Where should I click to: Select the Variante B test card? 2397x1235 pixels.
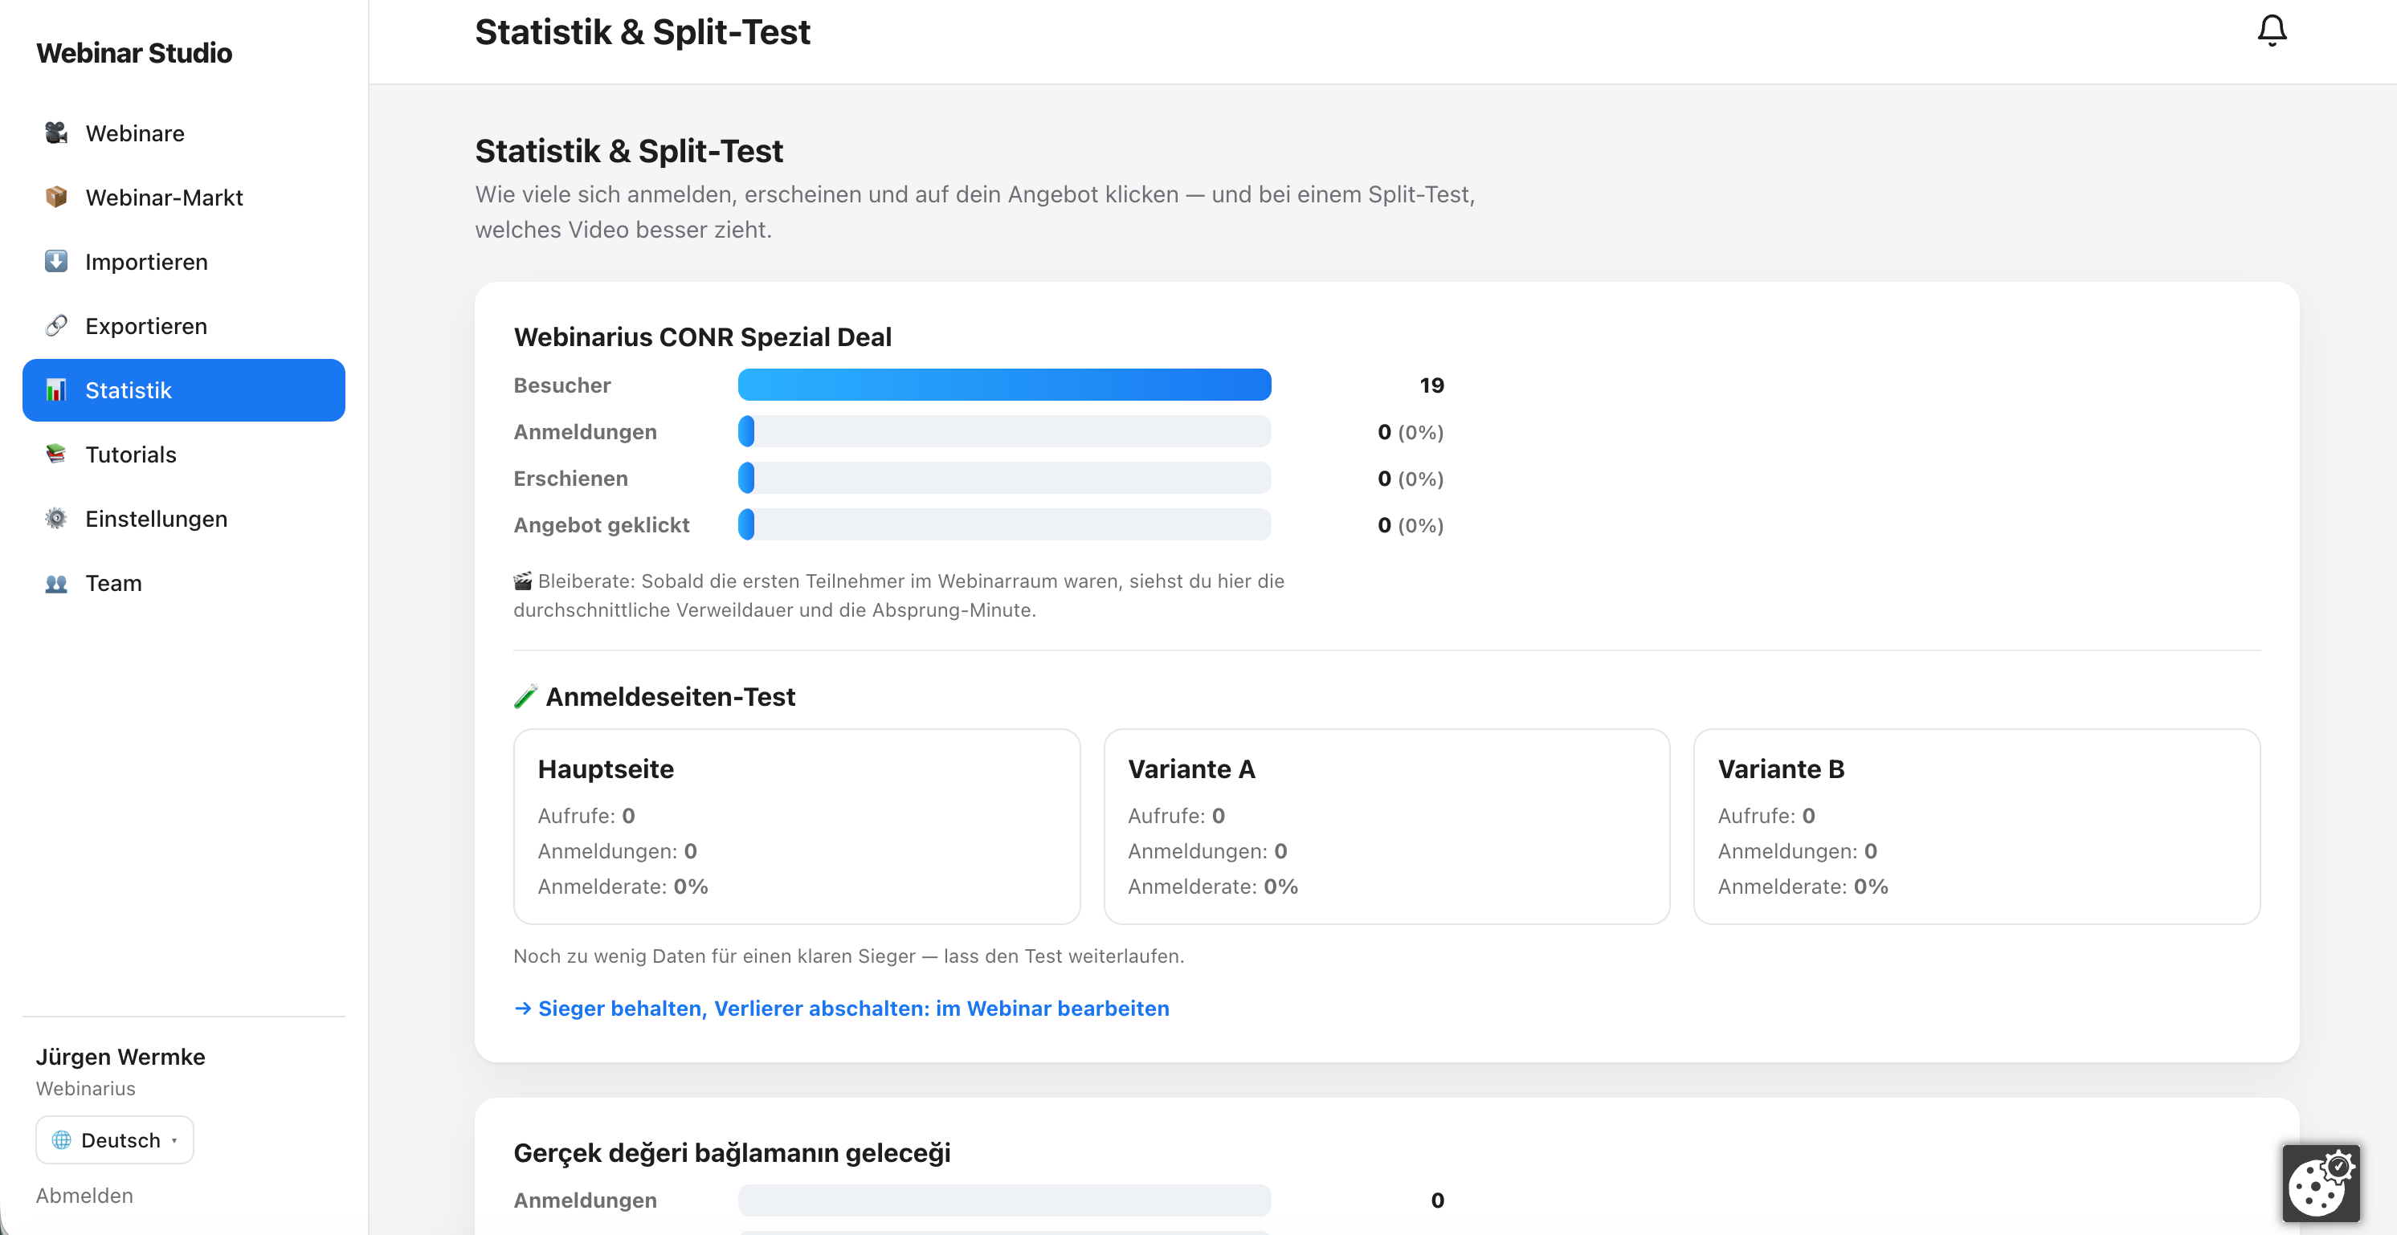point(1976,825)
